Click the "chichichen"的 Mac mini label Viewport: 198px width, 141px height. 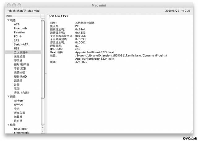point(24,11)
